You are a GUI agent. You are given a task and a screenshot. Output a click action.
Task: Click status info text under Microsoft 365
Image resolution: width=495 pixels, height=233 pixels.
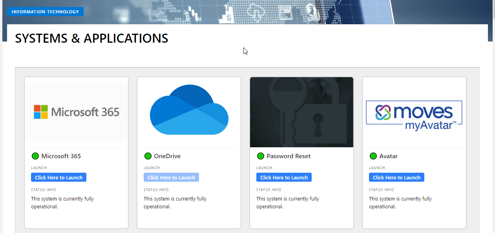62,202
